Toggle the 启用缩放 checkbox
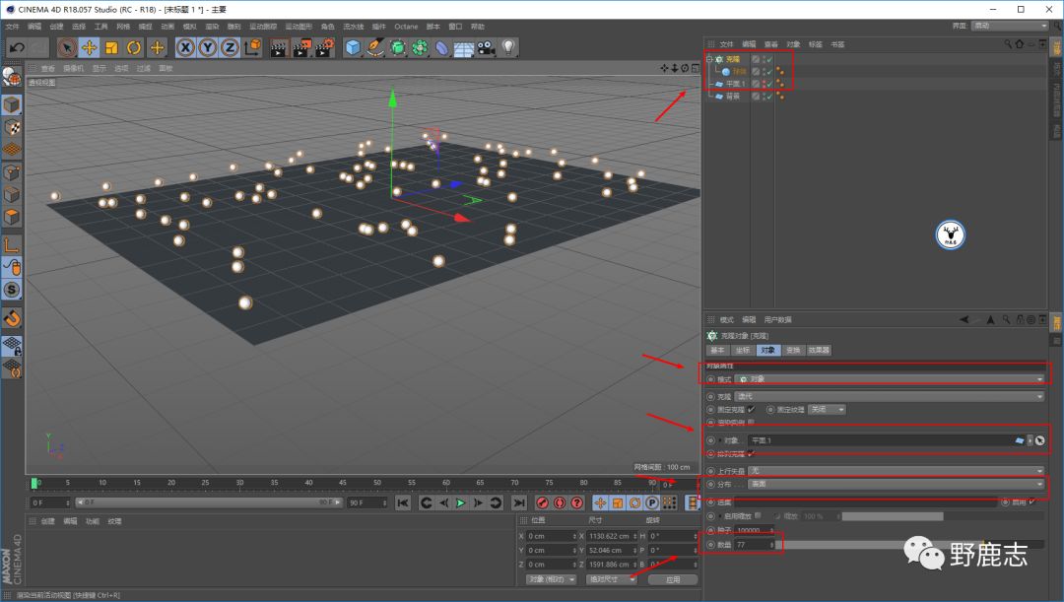 tap(758, 515)
